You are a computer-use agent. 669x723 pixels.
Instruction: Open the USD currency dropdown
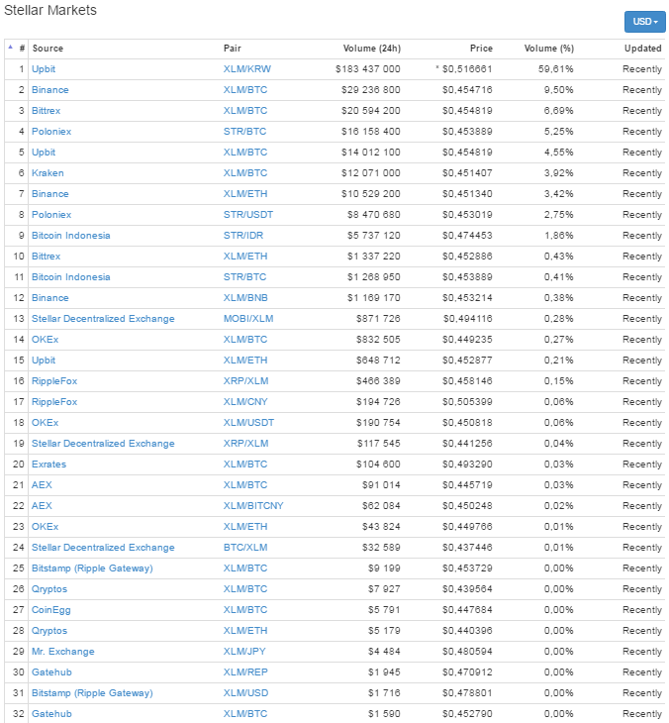point(644,22)
